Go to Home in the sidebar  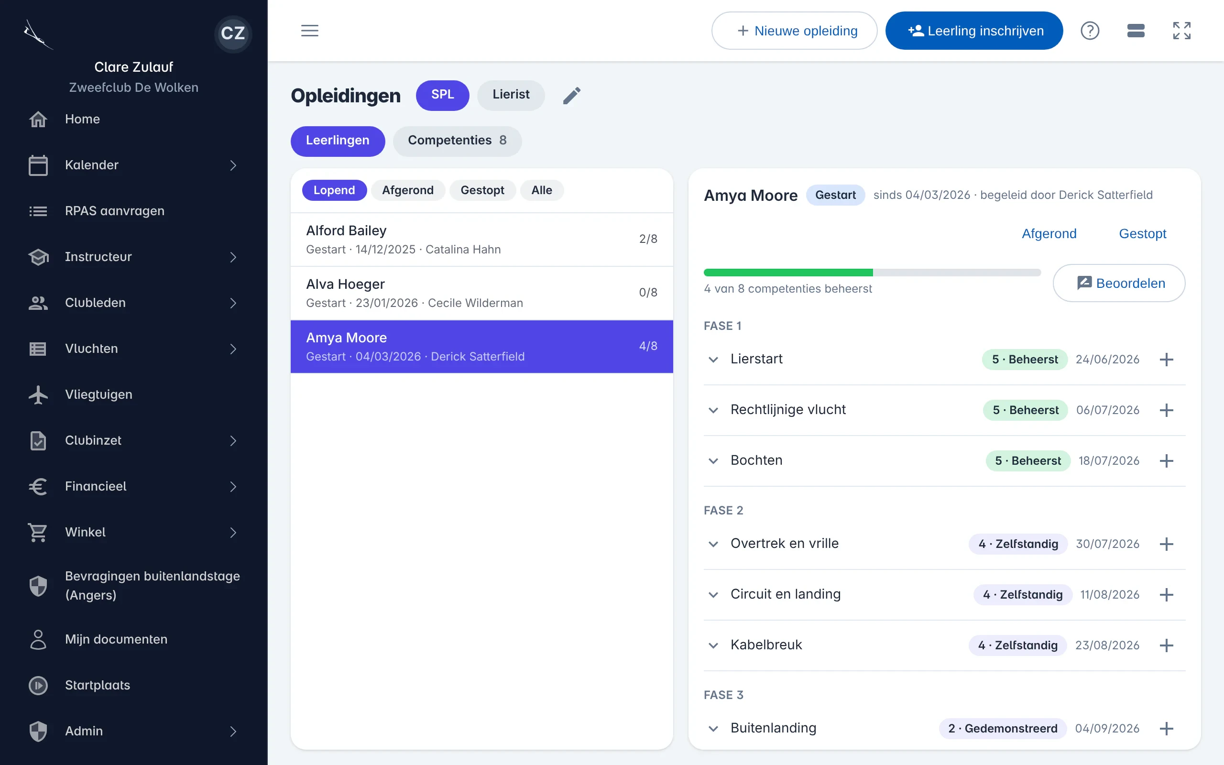click(133, 119)
